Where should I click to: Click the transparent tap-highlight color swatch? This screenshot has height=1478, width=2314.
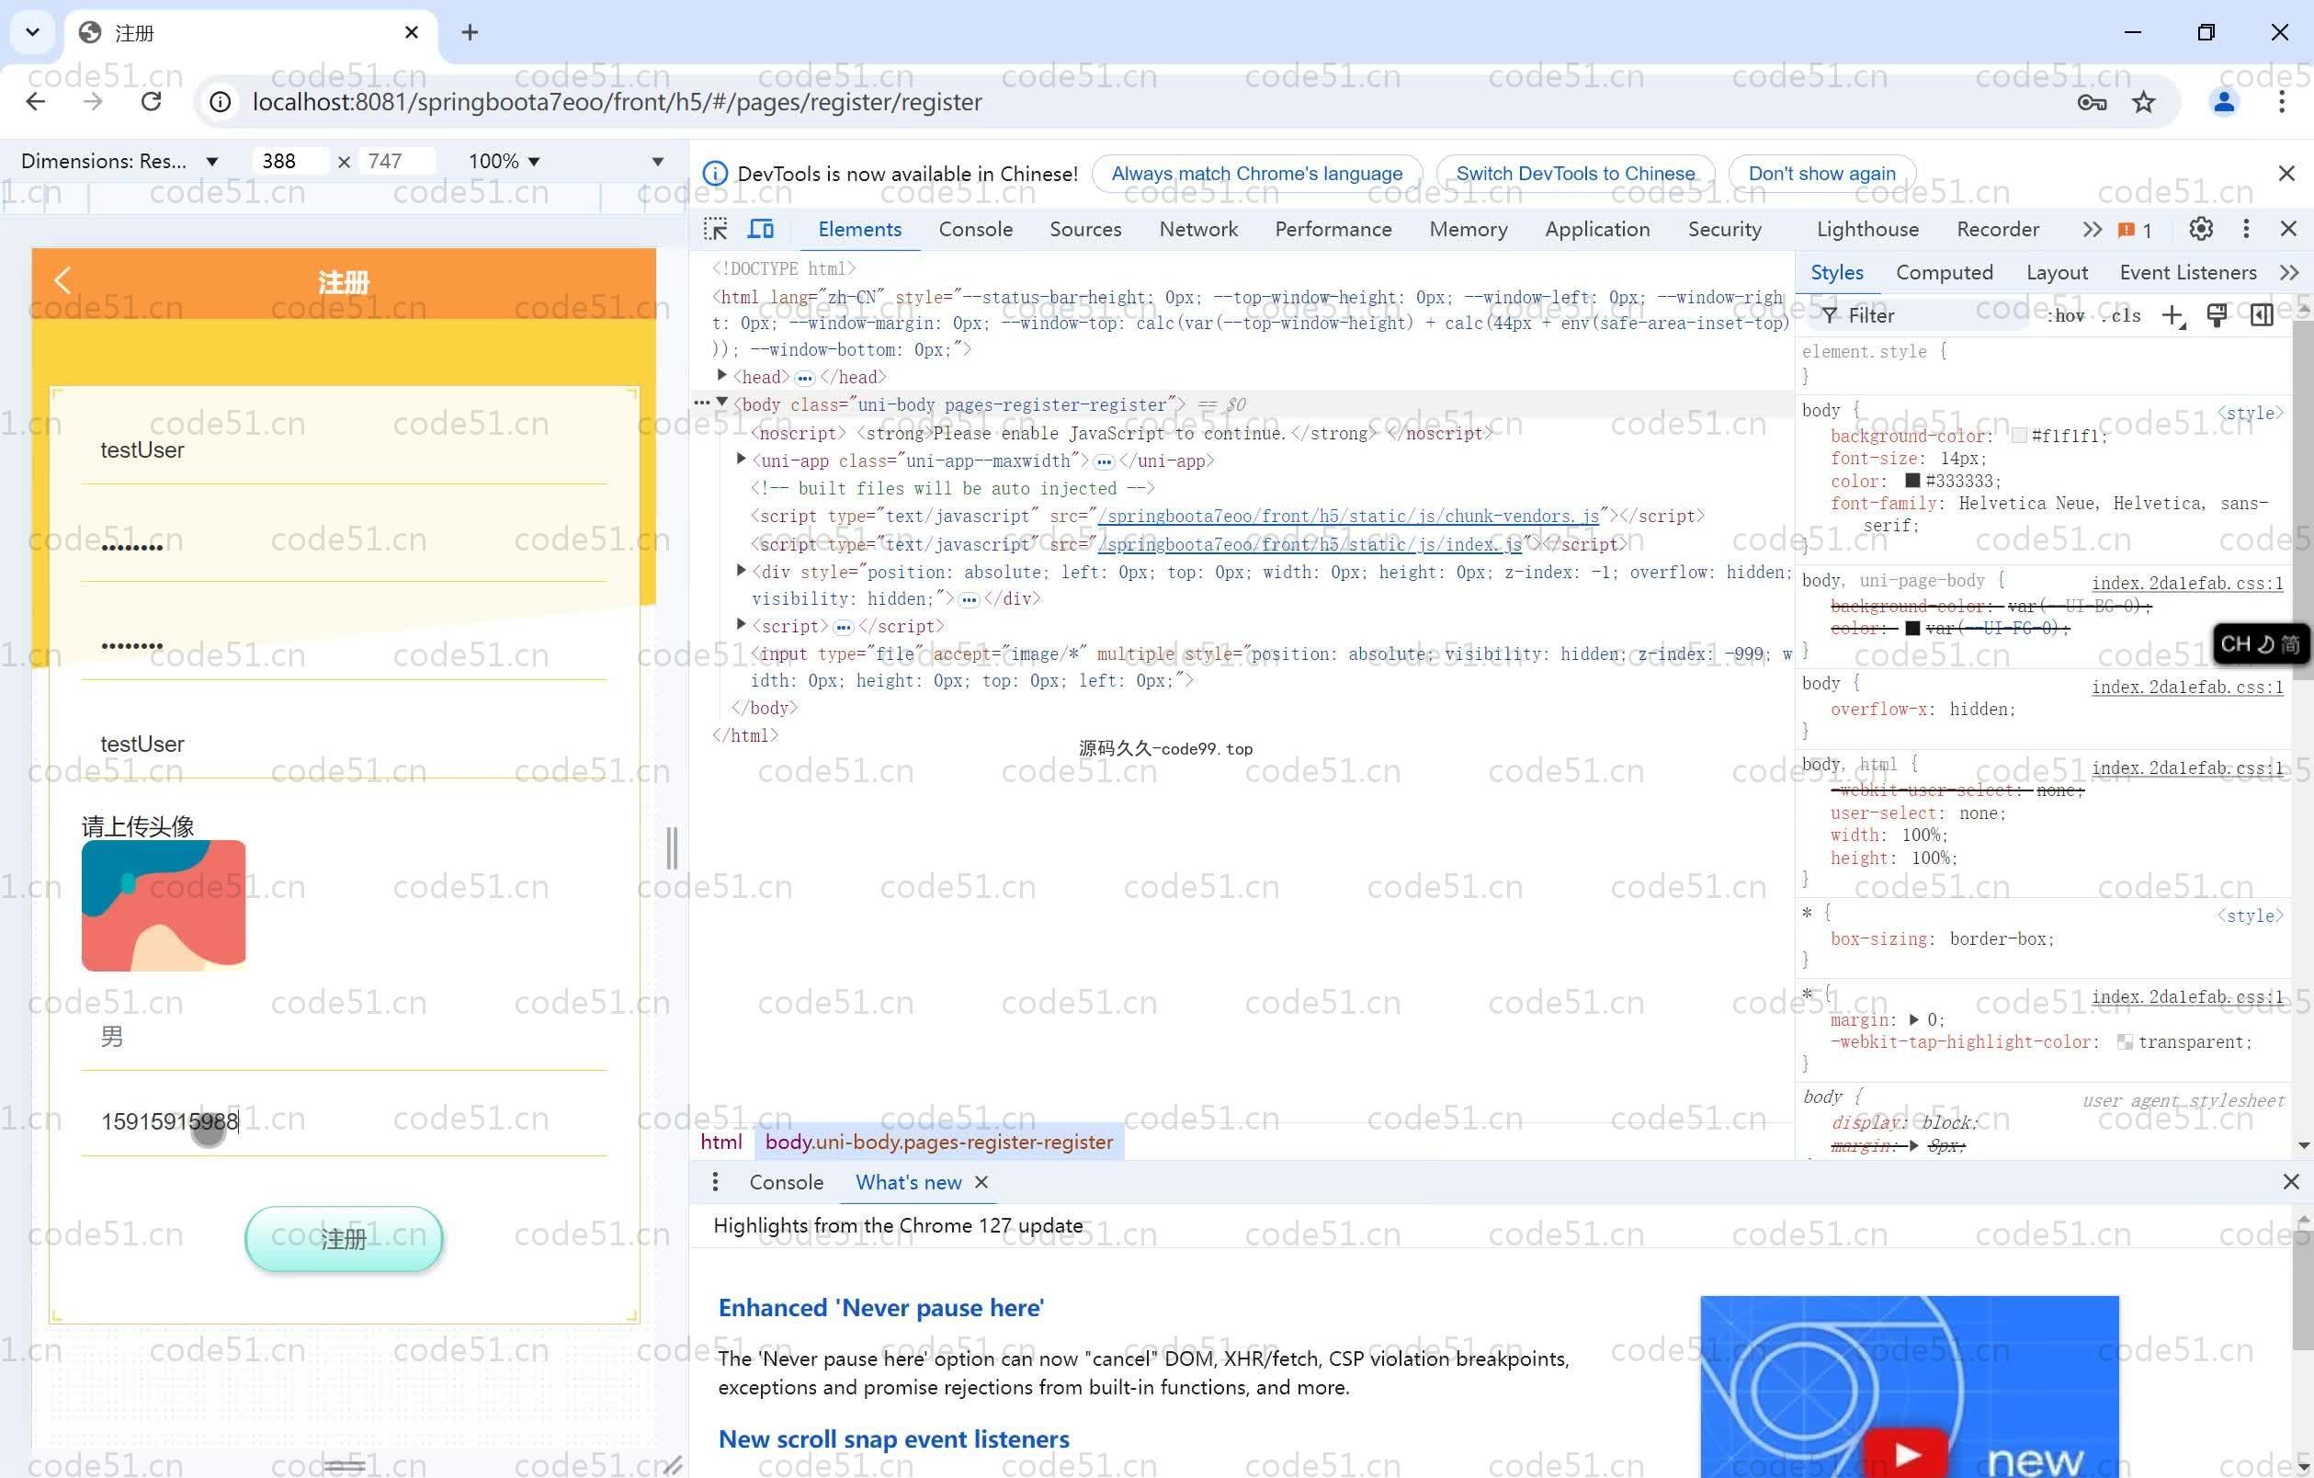2125,1042
